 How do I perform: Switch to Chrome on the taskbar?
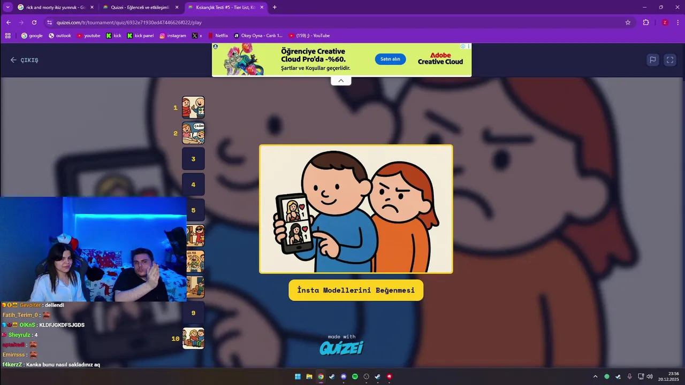[x=321, y=376]
